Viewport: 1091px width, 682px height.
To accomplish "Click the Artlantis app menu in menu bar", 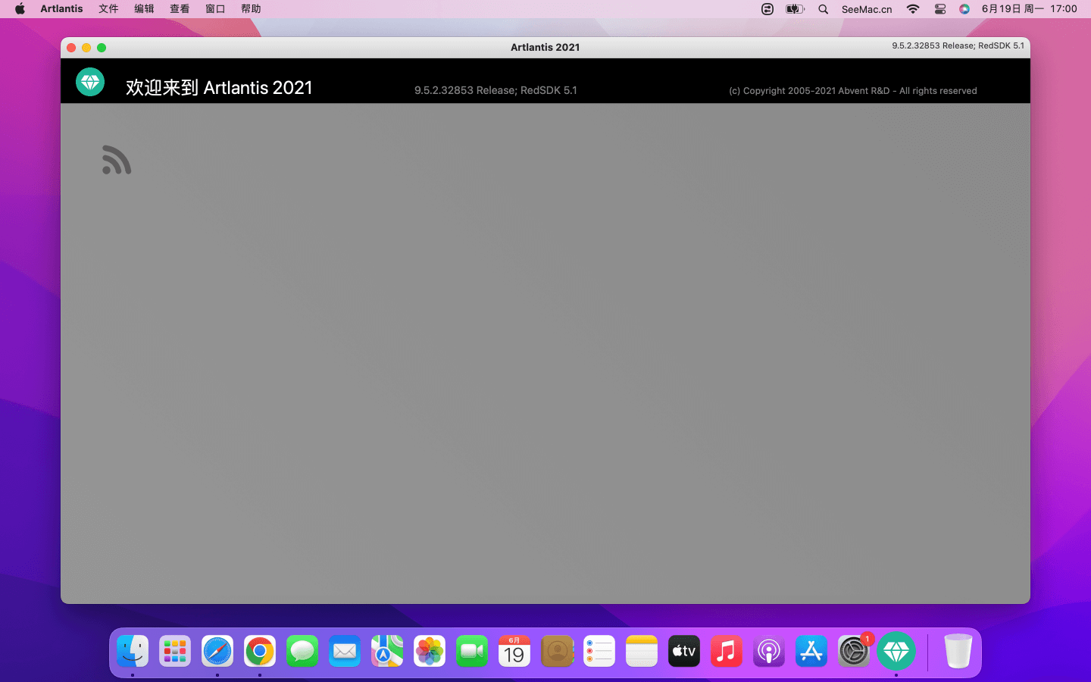I will pos(61,9).
